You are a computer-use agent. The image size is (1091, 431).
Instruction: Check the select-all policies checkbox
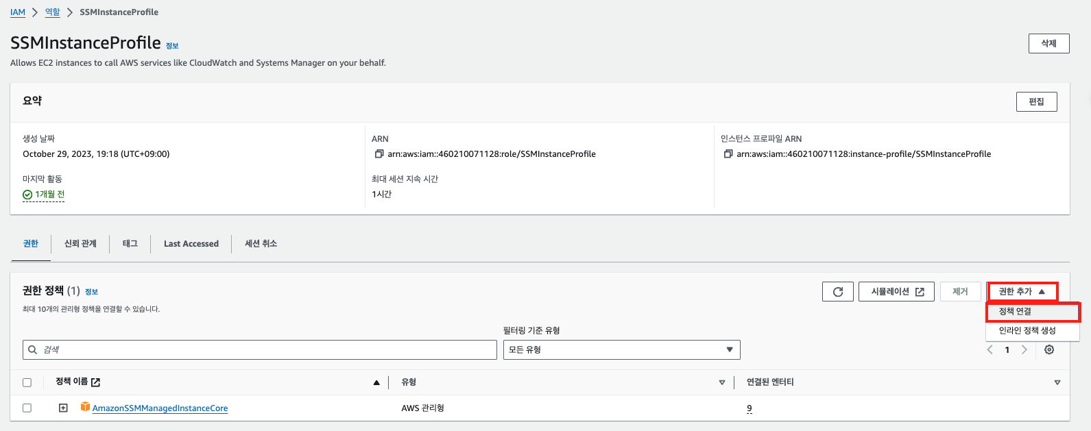tap(27, 382)
